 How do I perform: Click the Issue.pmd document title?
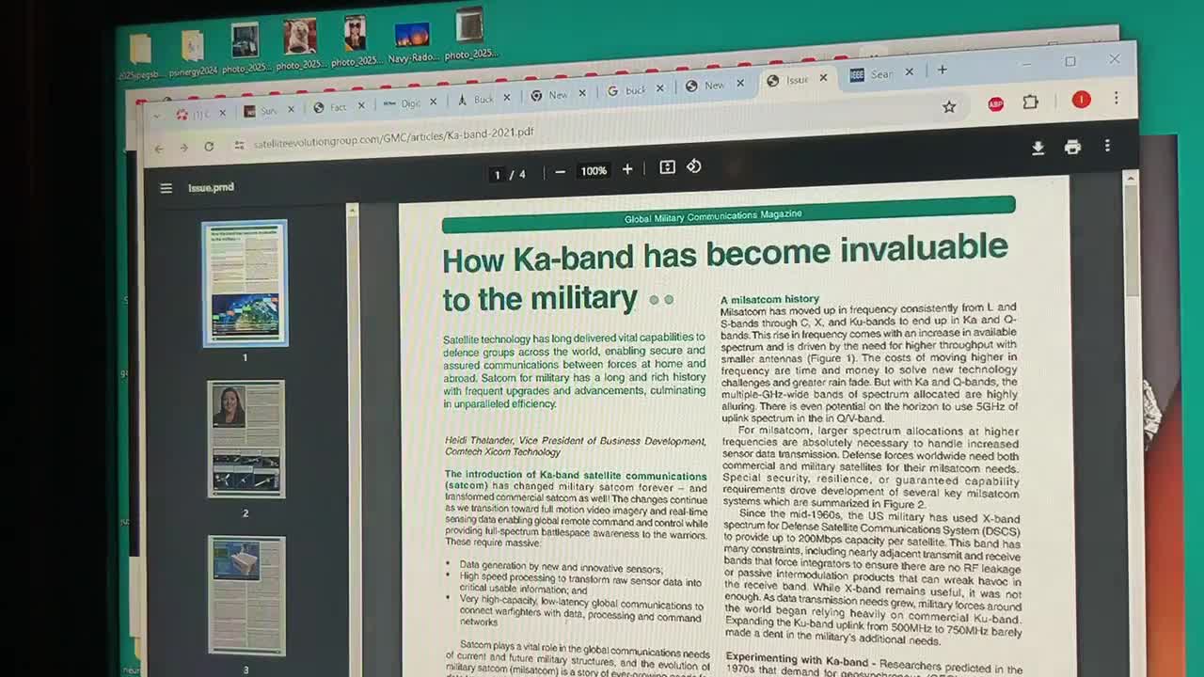click(211, 188)
